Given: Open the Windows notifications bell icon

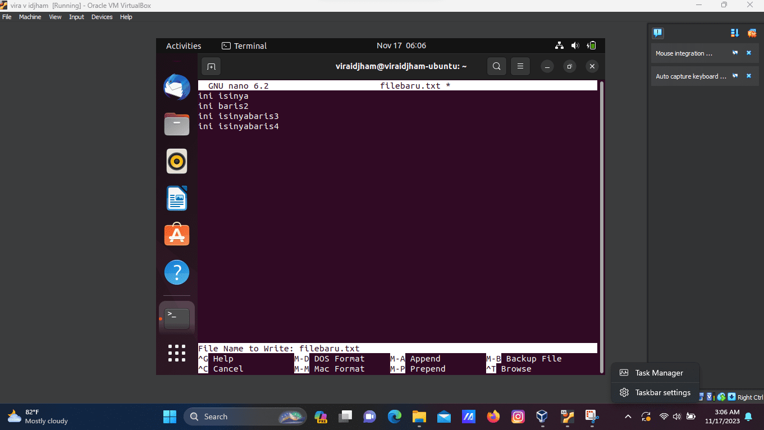Looking at the screenshot, I should pos(748,417).
